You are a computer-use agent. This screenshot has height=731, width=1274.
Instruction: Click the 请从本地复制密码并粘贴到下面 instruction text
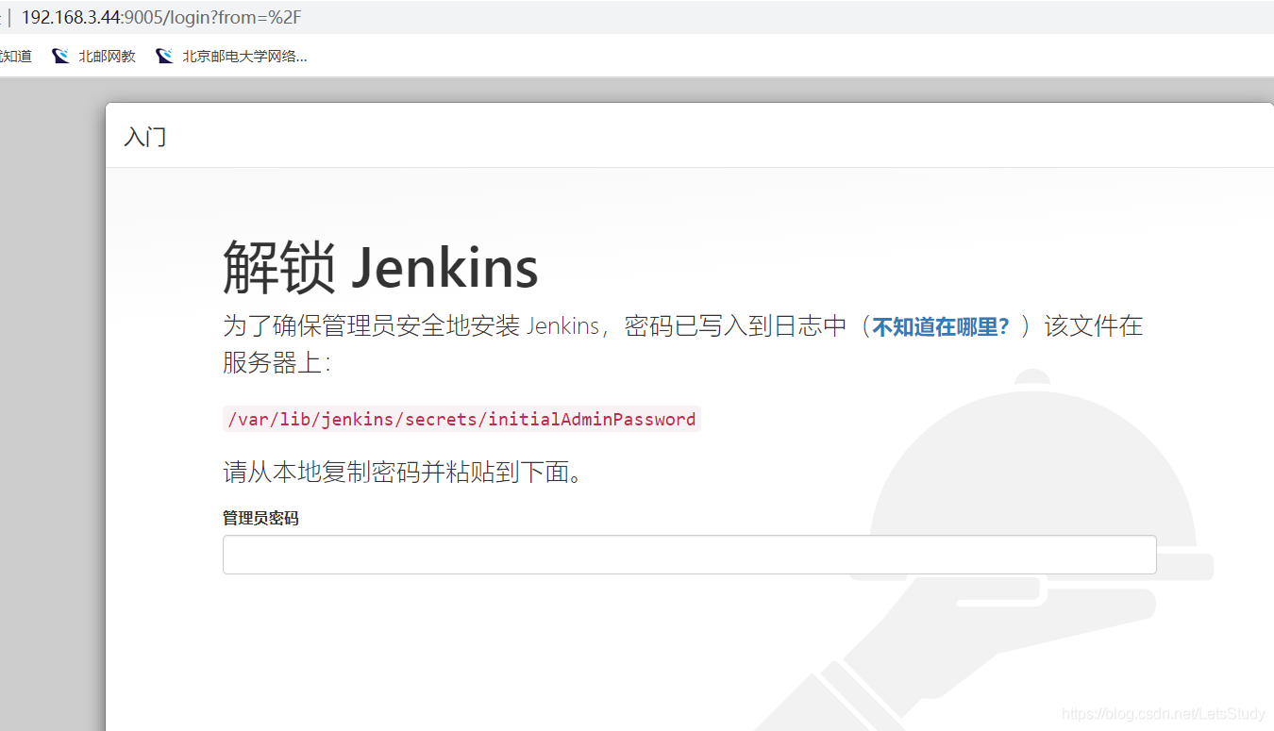tap(404, 472)
